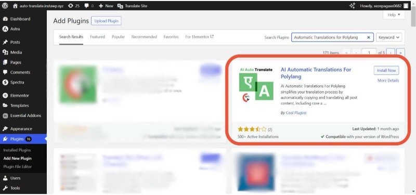Click the Dashboard gauge icon

[x=5, y=19]
